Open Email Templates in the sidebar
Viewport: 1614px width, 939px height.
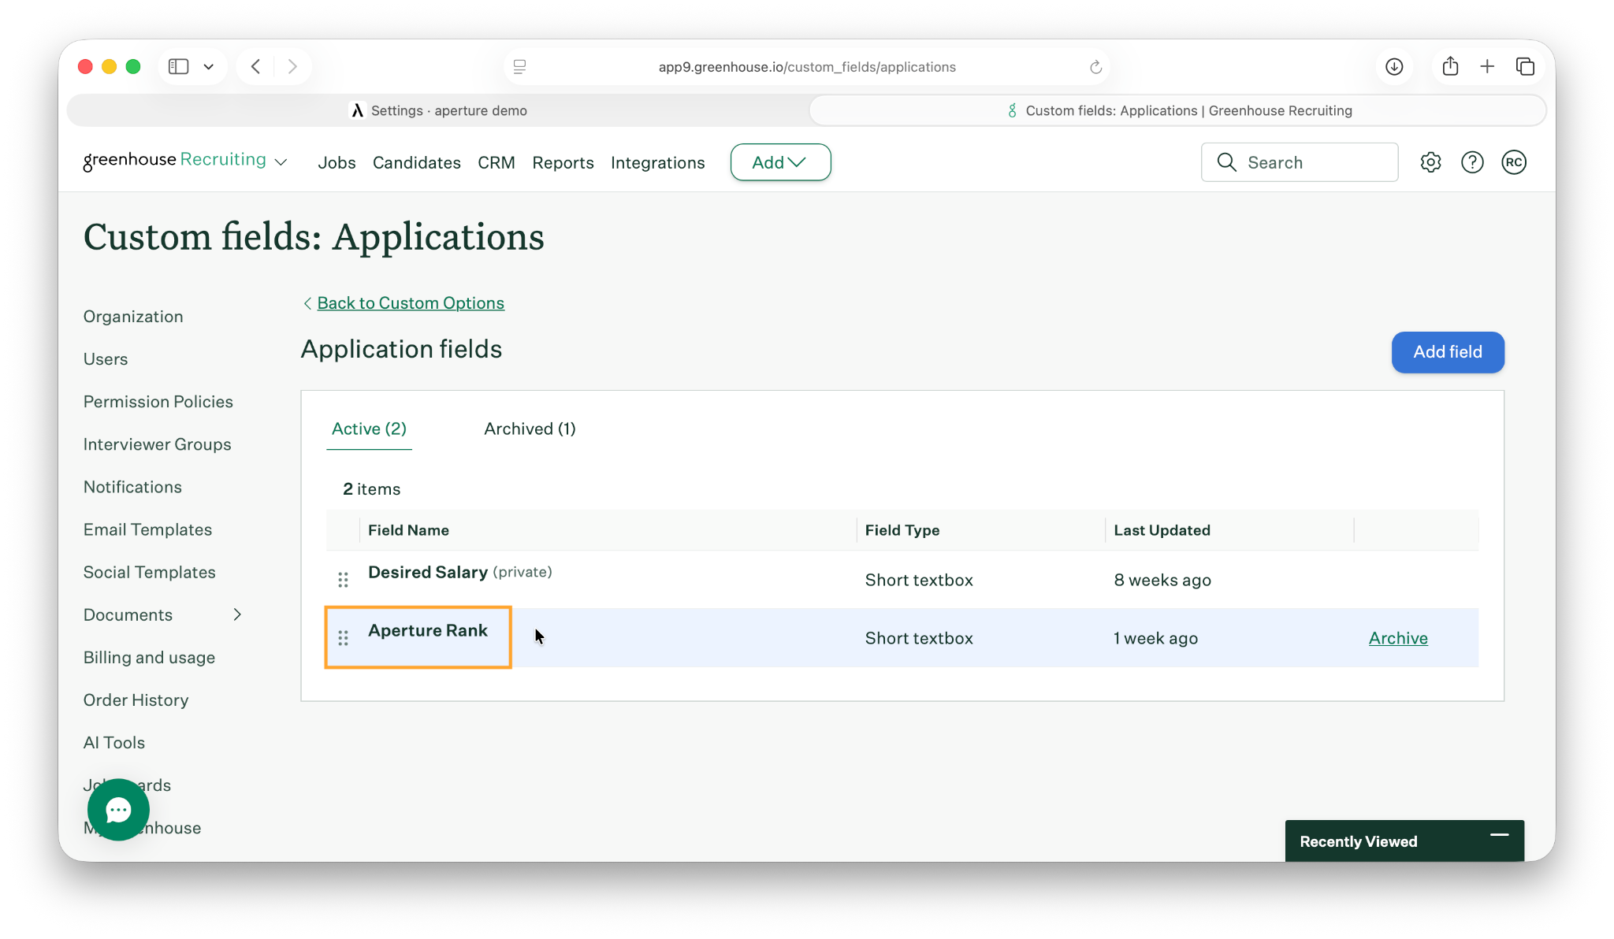pyautogui.click(x=147, y=529)
